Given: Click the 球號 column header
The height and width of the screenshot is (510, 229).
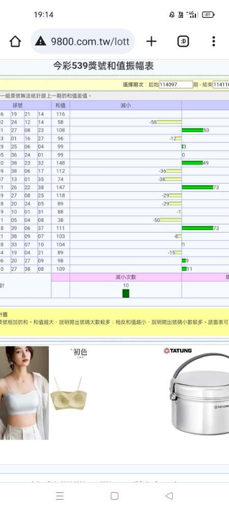Looking at the screenshot, I should [x=18, y=106].
